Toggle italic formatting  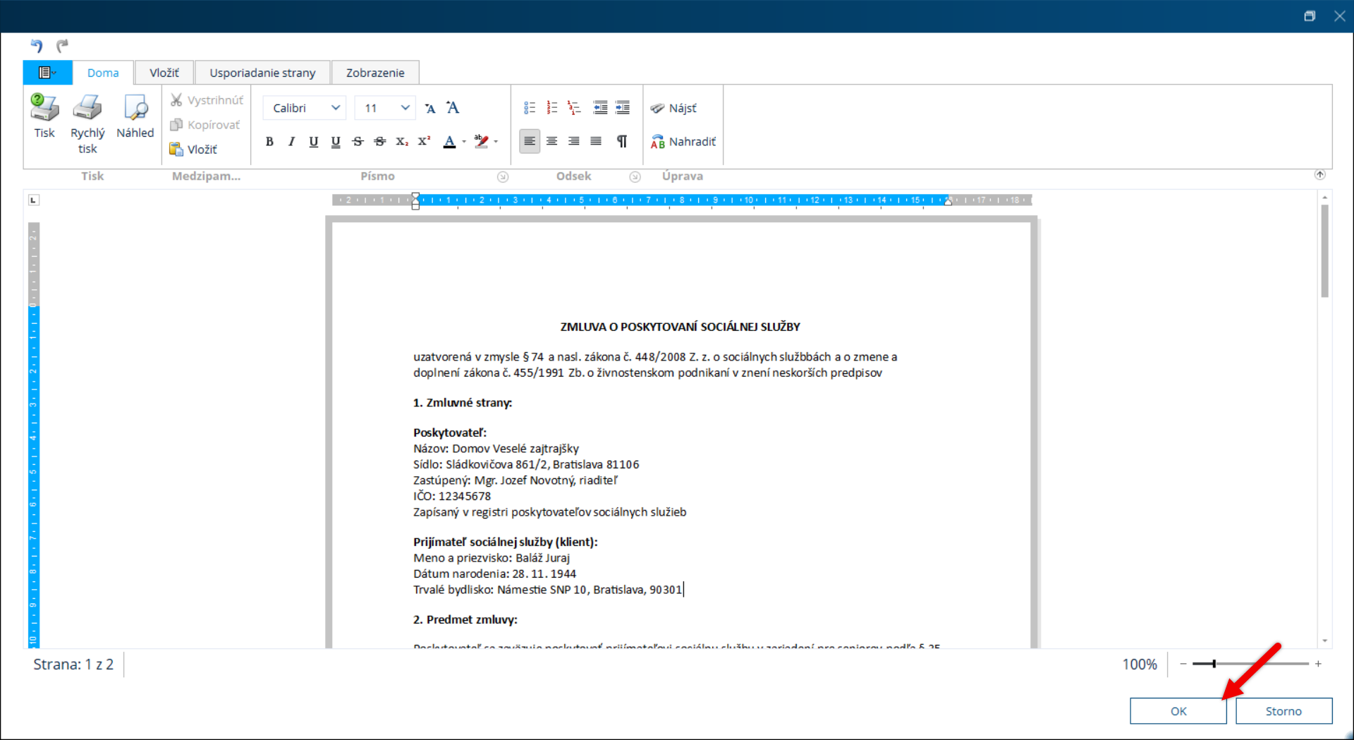pyautogui.click(x=291, y=142)
